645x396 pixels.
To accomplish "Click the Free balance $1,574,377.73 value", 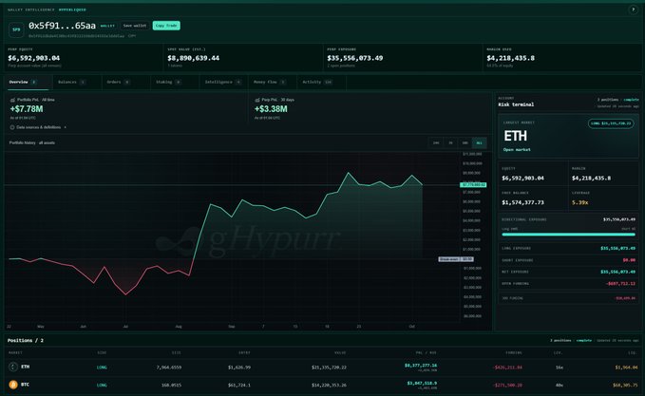I will click(x=522, y=202).
